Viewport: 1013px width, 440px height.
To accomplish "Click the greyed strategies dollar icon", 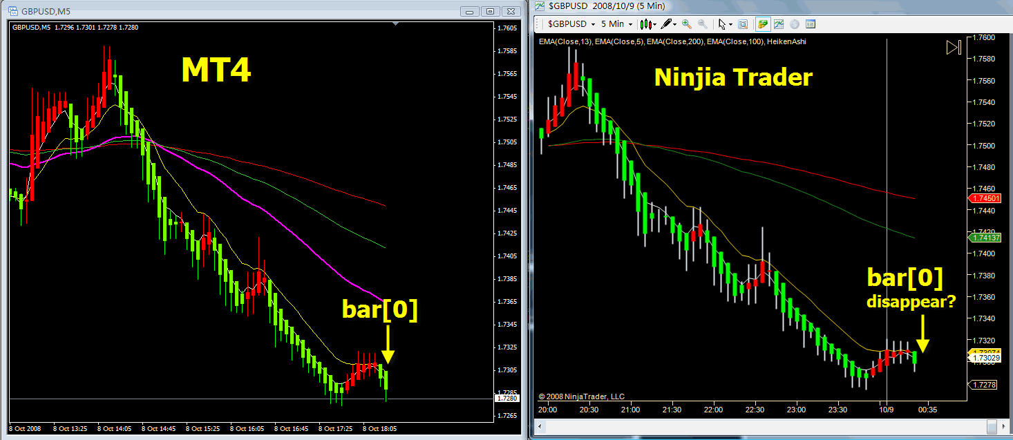I will [x=795, y=24].
